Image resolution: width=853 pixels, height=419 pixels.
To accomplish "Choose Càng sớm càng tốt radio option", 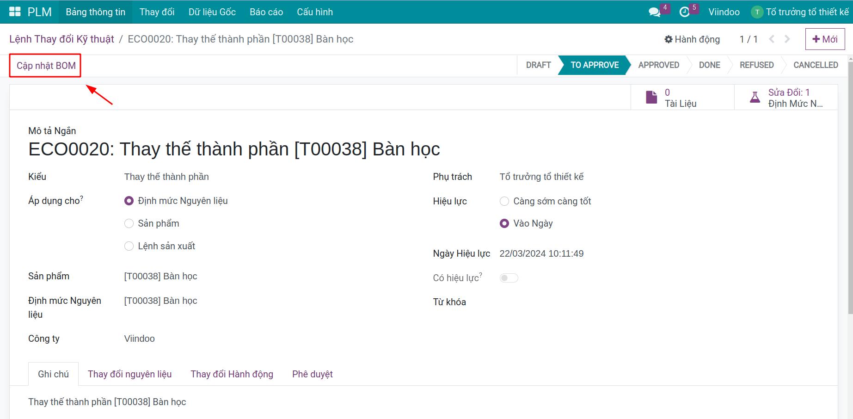I will [504, 201].
